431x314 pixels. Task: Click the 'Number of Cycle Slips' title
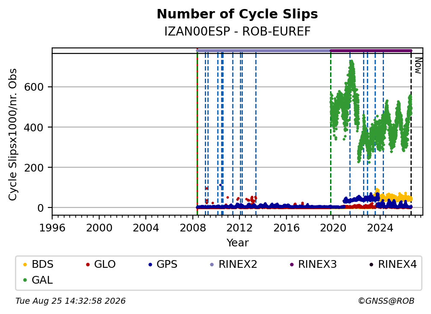[237, 14]
